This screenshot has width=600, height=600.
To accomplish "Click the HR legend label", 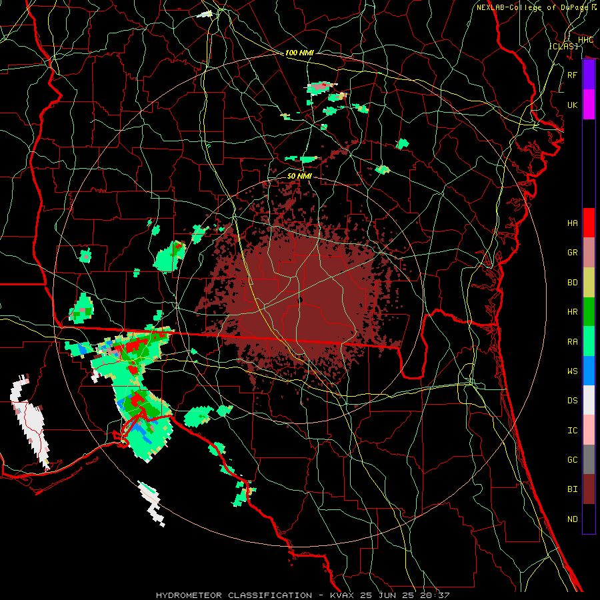I will pyautogui.click(x=573, y=312).
